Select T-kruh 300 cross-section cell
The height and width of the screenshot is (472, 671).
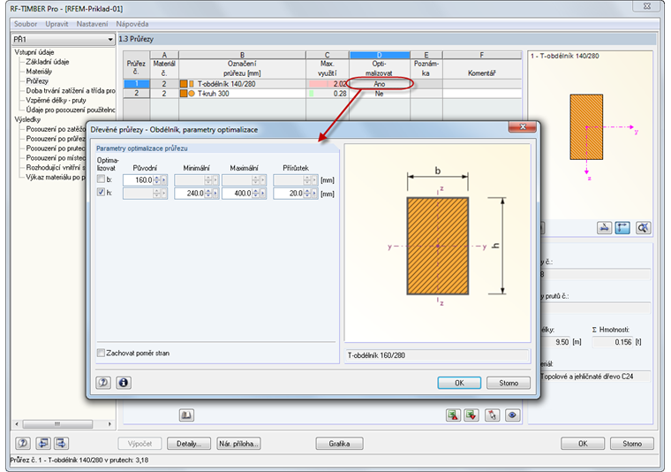pos(242,94)
